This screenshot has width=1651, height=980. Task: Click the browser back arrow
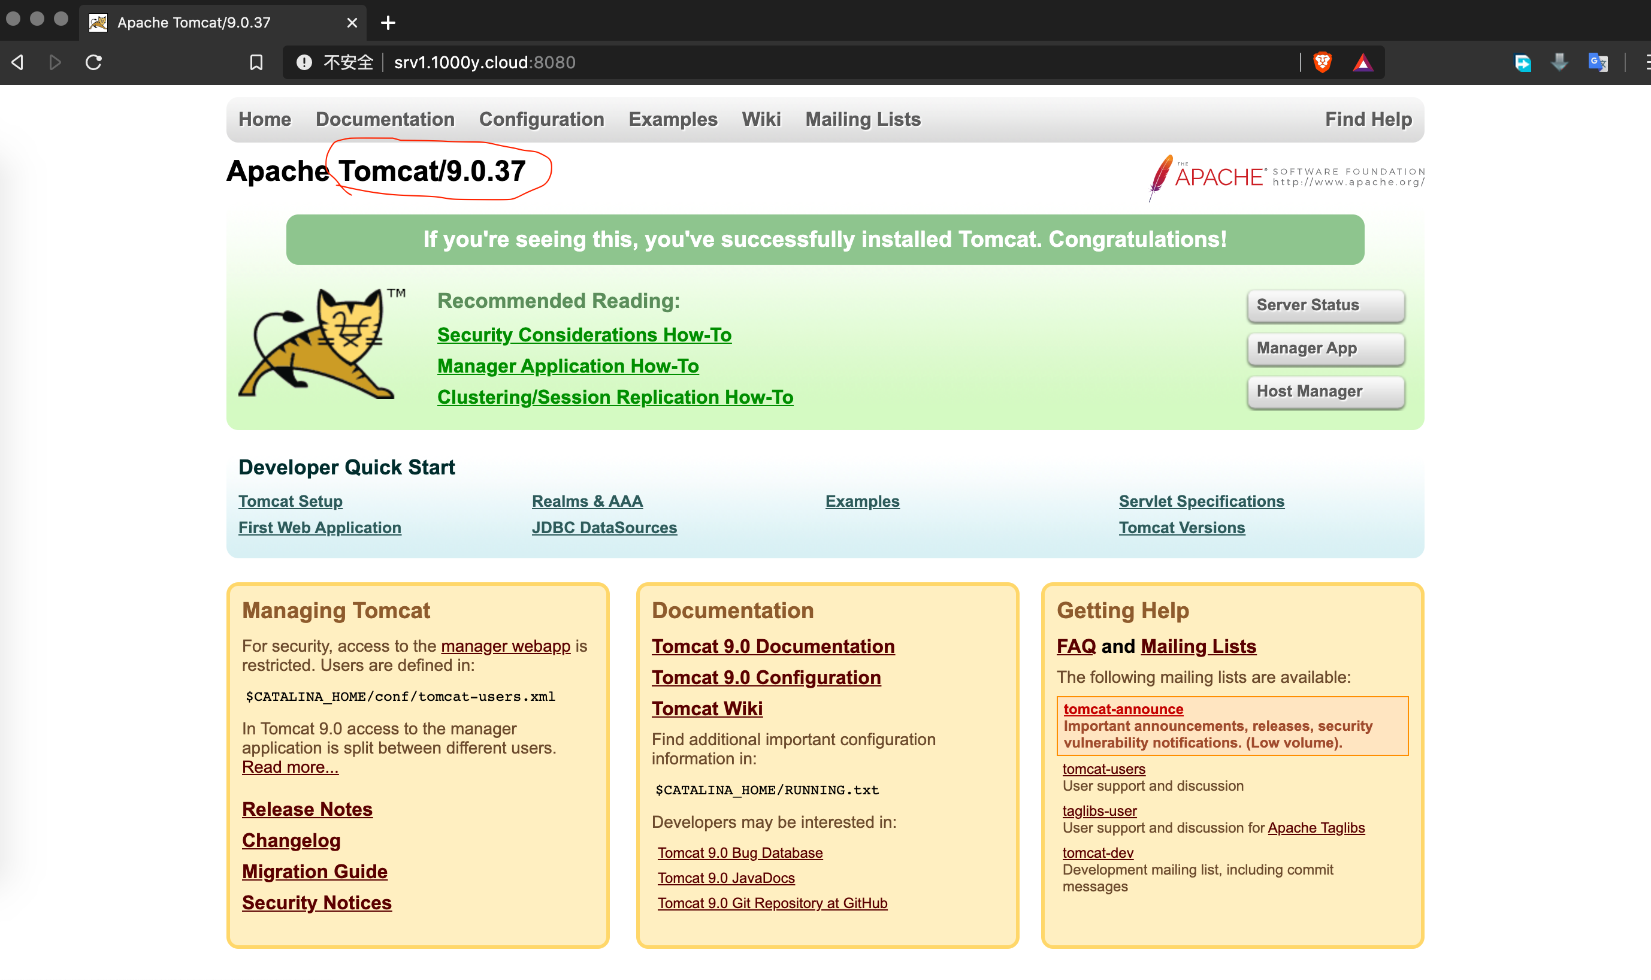coord(18,62)
